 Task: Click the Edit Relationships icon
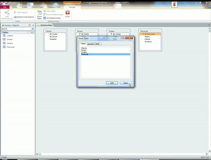[7, 15]
